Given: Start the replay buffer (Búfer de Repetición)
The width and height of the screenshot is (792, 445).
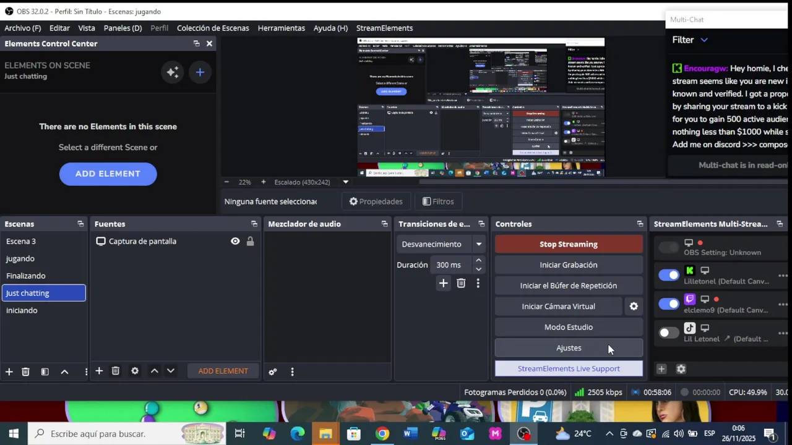Looking at the screenshot, I should pyautogui.click(x=569, y=286).
